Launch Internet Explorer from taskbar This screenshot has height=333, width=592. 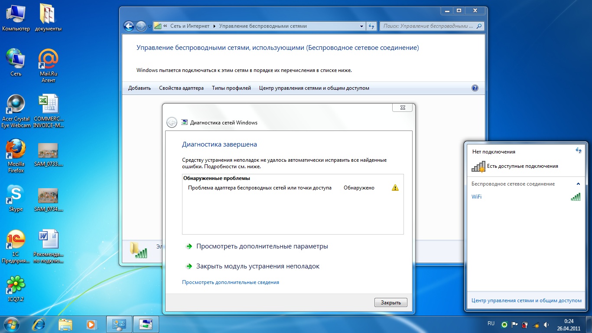pyautogui.click(x=39, y=324)
